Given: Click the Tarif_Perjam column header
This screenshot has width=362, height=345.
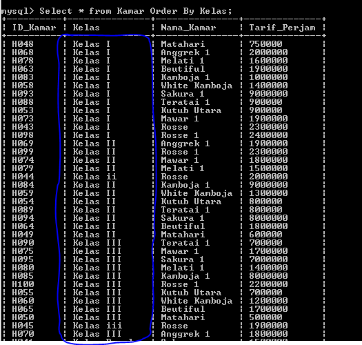Looking at the screenshot, I should [x=282, y=28].
